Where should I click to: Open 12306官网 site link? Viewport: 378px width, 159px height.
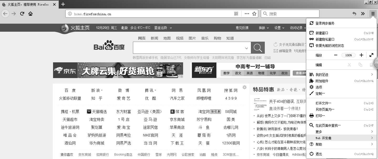231,143
